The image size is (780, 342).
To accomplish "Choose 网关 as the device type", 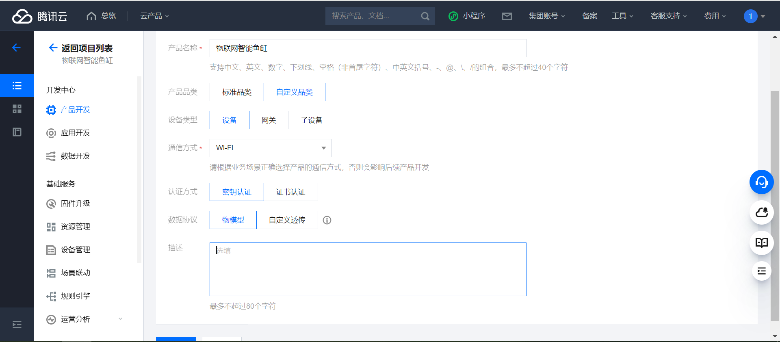I will (269, 120).
